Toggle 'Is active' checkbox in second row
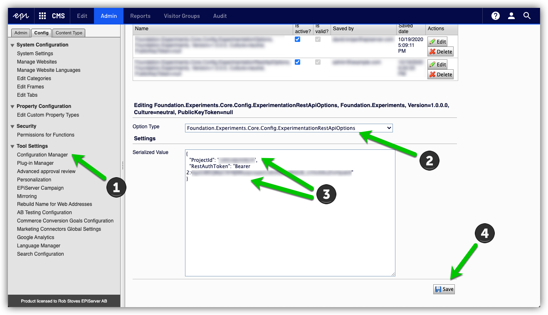 (x=297, y=62)
